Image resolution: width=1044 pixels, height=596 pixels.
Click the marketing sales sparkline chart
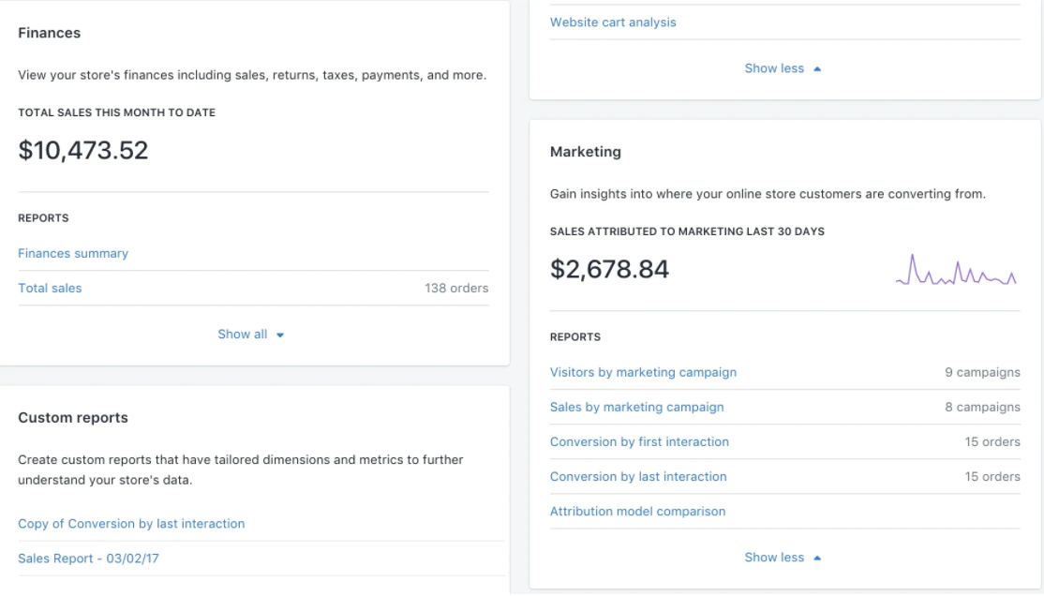point(956,270)
